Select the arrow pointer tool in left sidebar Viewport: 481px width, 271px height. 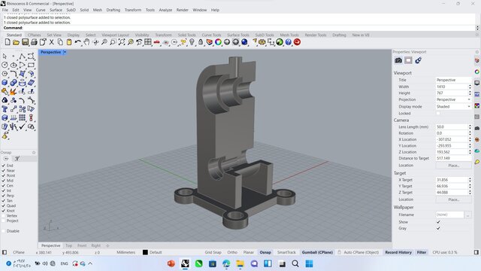tap(5, 56)
